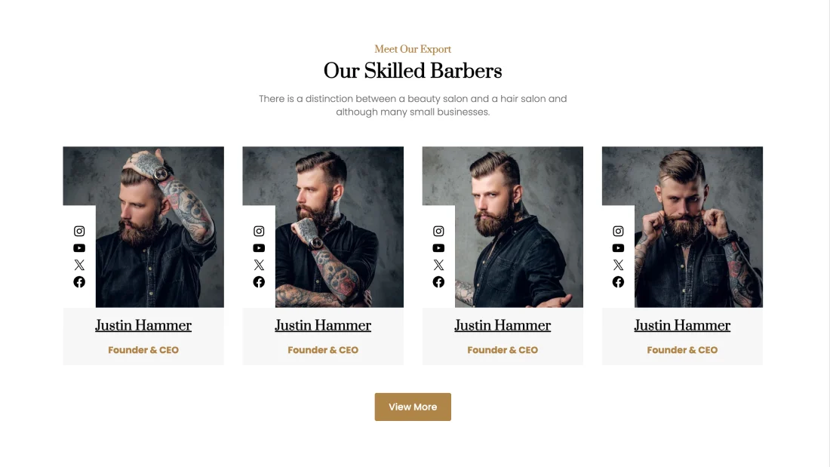Open X icon on second barber card
The height and width of the screenshot is (467, 830).
tap(259, 265)
